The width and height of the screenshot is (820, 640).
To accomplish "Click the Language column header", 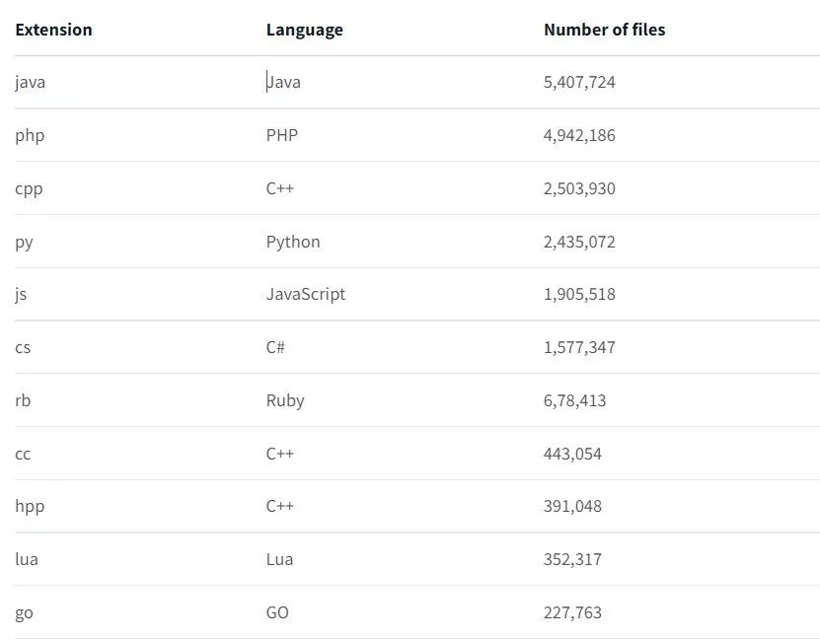I will (304, 30).
